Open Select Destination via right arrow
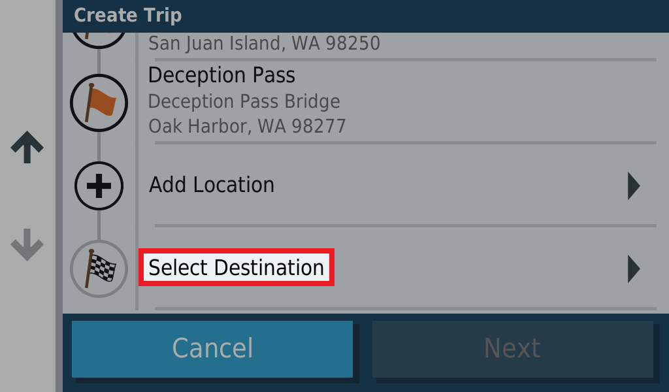Screen dimensions: 669x392 (634, 269)
